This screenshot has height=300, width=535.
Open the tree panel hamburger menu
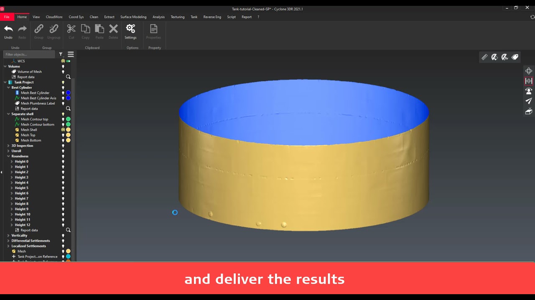coord(71,54)
